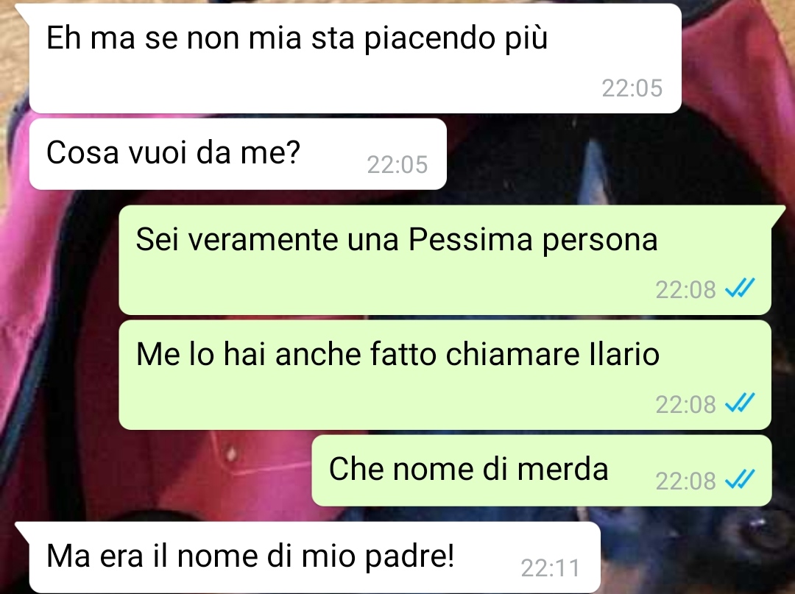Tap the 22:05 timestamp on the first message
Screen dimensions: 795x594
coord(632,88)
